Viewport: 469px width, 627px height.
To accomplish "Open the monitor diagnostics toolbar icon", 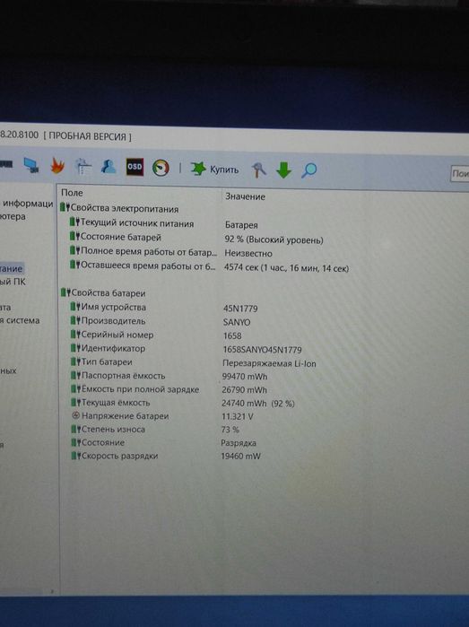I will 31,165.
